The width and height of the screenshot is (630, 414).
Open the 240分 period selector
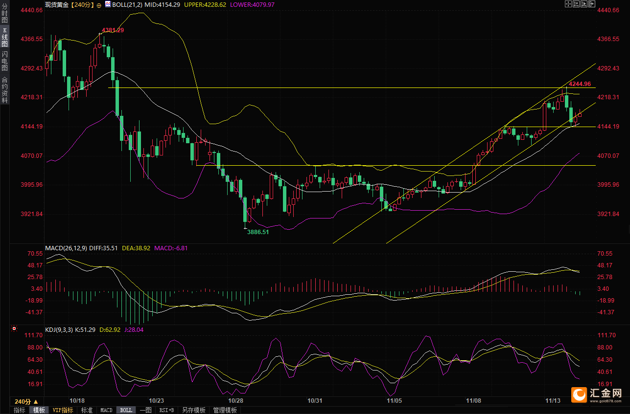tap(26, 401)
